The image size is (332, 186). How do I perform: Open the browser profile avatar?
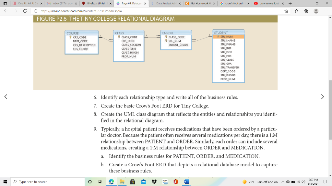coord(316,11)
